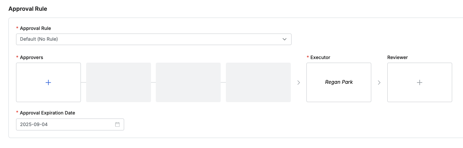
Task: Click the connector line before the fourth approver slot
Action: click(x=223, y=83)
